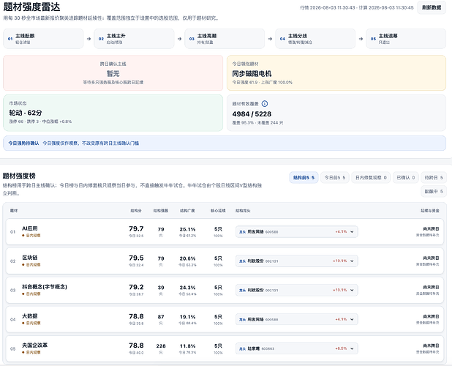
Task: Click the 题材强度榜 section heading
Action: click(x=19, y=176)
